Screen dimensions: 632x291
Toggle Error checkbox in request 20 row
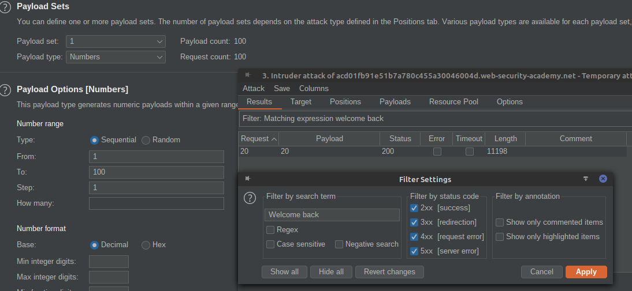coord(437,152)
